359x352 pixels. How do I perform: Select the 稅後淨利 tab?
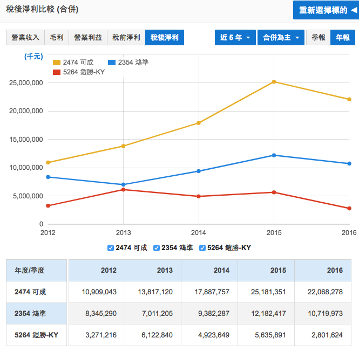click(164, 37)
